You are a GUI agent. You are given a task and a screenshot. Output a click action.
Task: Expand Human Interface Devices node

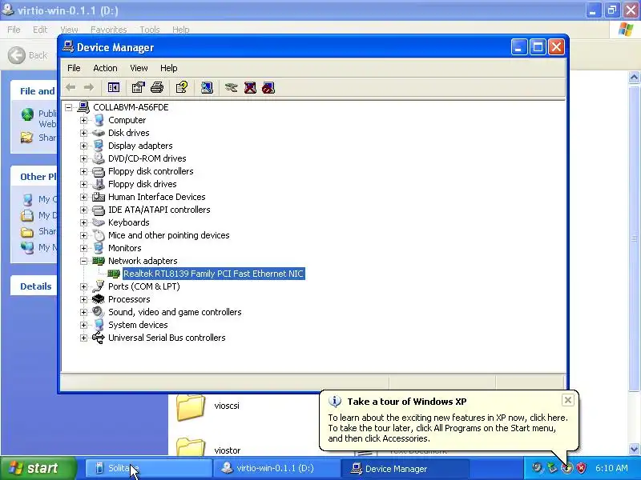tap(83, 197)
